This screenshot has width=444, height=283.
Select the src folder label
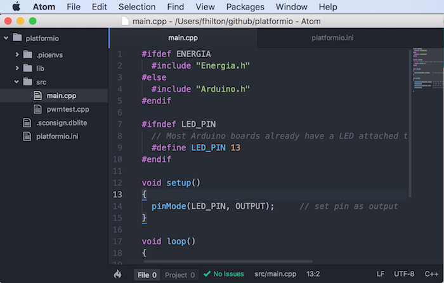41,82
